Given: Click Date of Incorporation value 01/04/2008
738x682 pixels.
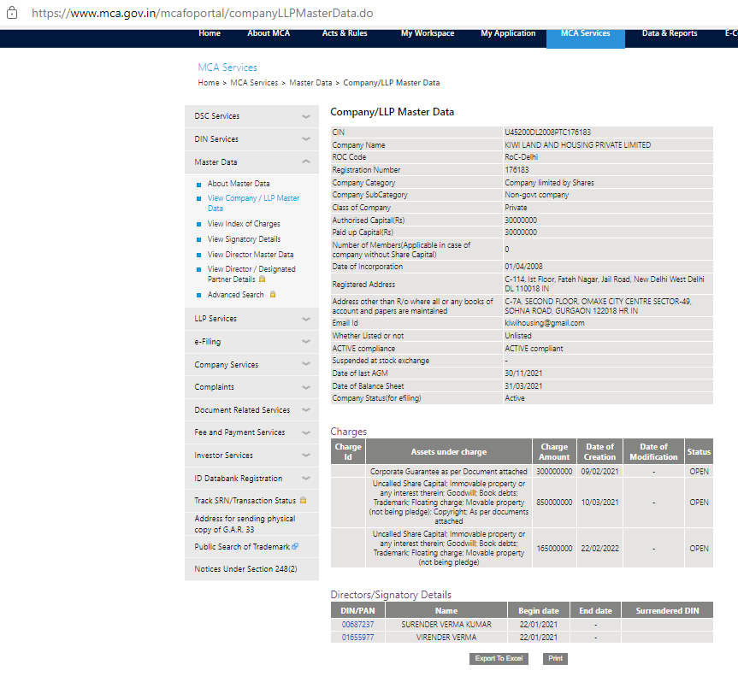Looking at the screenshot, I should tap(524, 266).
